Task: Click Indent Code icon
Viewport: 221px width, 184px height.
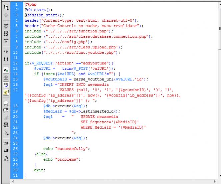Action: 6,143
